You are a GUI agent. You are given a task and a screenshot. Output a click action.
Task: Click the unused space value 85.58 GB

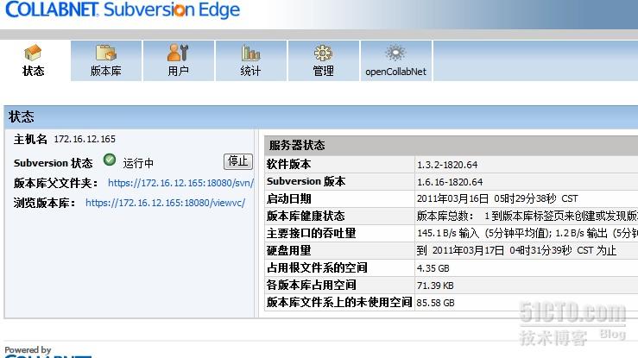coord(435,303)
